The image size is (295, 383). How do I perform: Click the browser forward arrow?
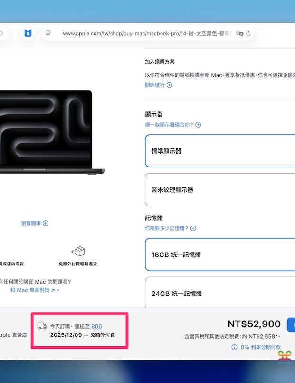tap(2, 34)
